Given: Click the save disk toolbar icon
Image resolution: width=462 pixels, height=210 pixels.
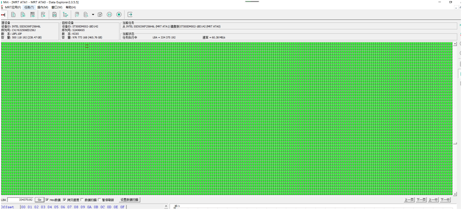Looking at the screenshot, I should click(54, 14).
